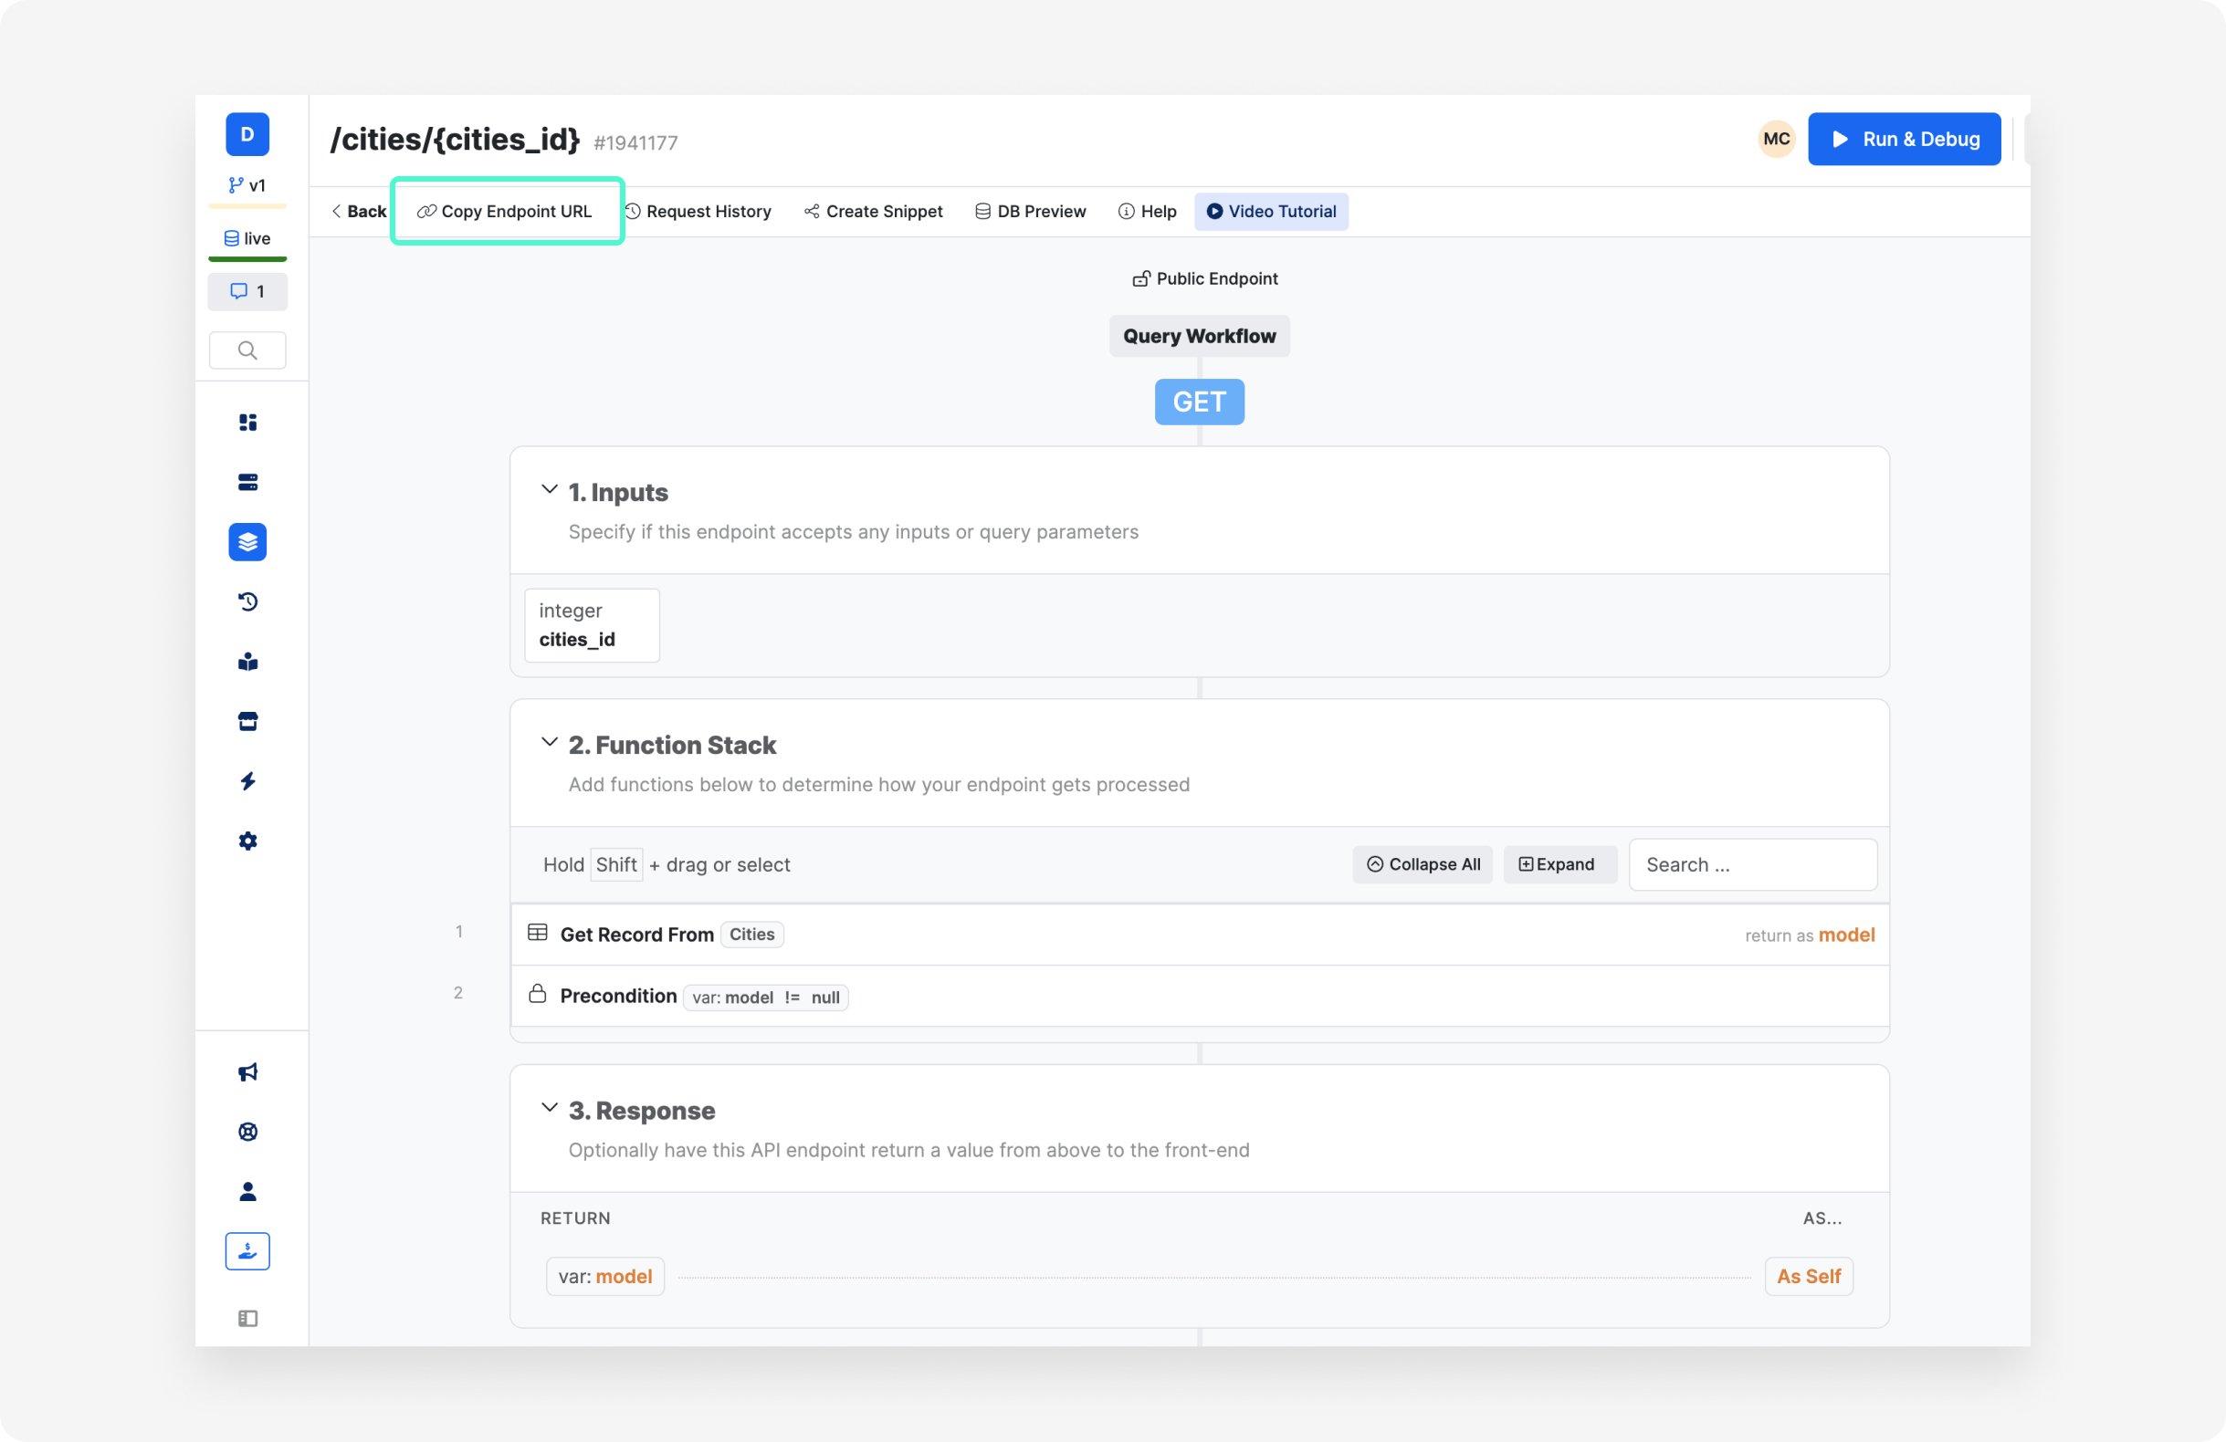
Task: Click the megaphone announcements icon
Action: (247, 1071)
